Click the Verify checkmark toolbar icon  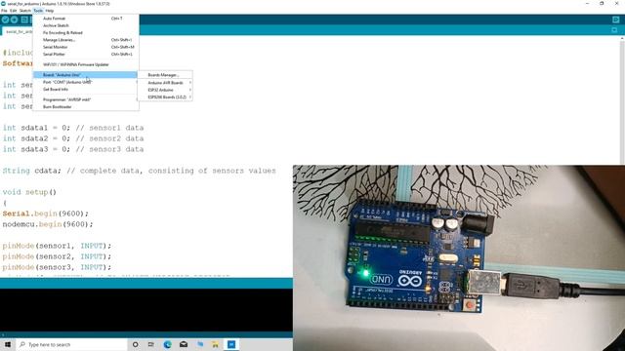5,19
